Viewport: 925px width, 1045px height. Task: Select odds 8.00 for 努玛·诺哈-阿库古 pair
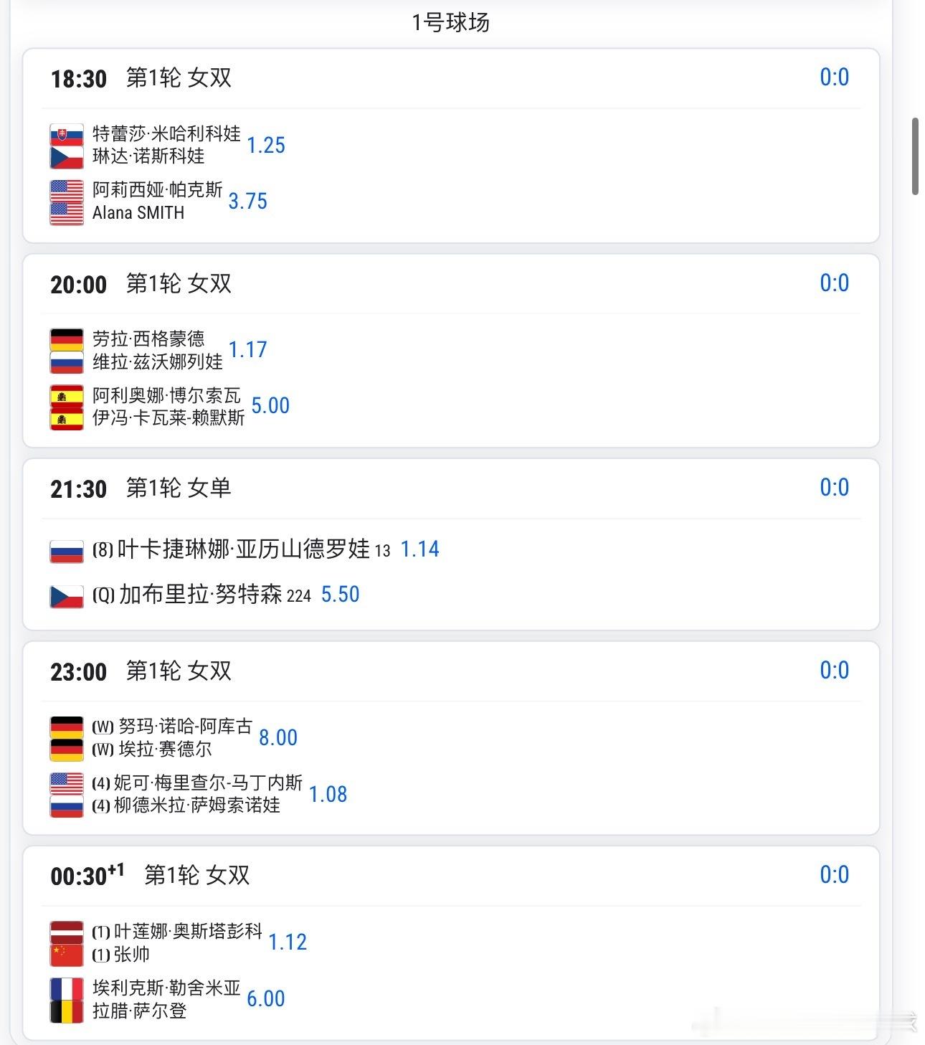click(x=277, y=737)
